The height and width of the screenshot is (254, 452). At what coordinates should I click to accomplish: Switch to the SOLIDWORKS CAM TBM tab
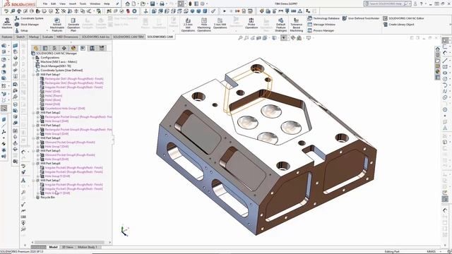click(x=128, y=37)
